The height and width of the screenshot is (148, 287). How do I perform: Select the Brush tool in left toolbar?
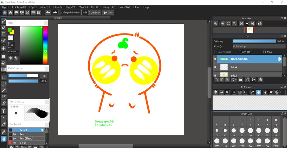[x=3, y=21]
